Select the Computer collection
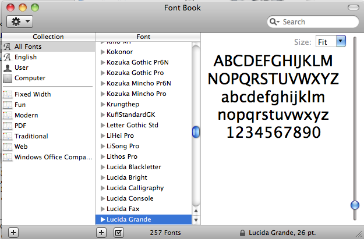Screen dimensions: 364x239 tap(48, 78)
